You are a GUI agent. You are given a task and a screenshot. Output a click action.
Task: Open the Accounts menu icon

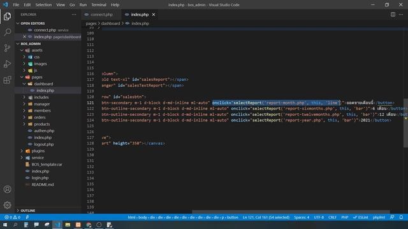point(7,190)
